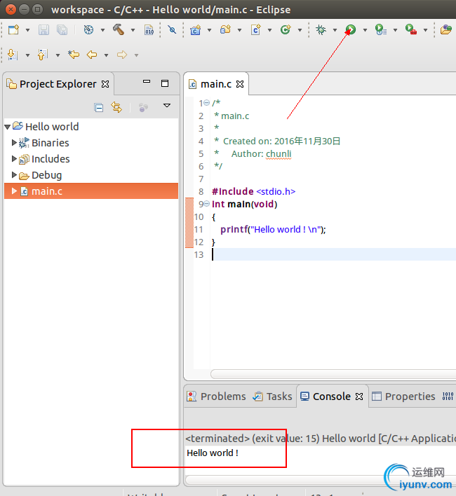This screenshot has height=496, width=456.
Task: Click the Forward navigation arrow
Action: [122, 55]
